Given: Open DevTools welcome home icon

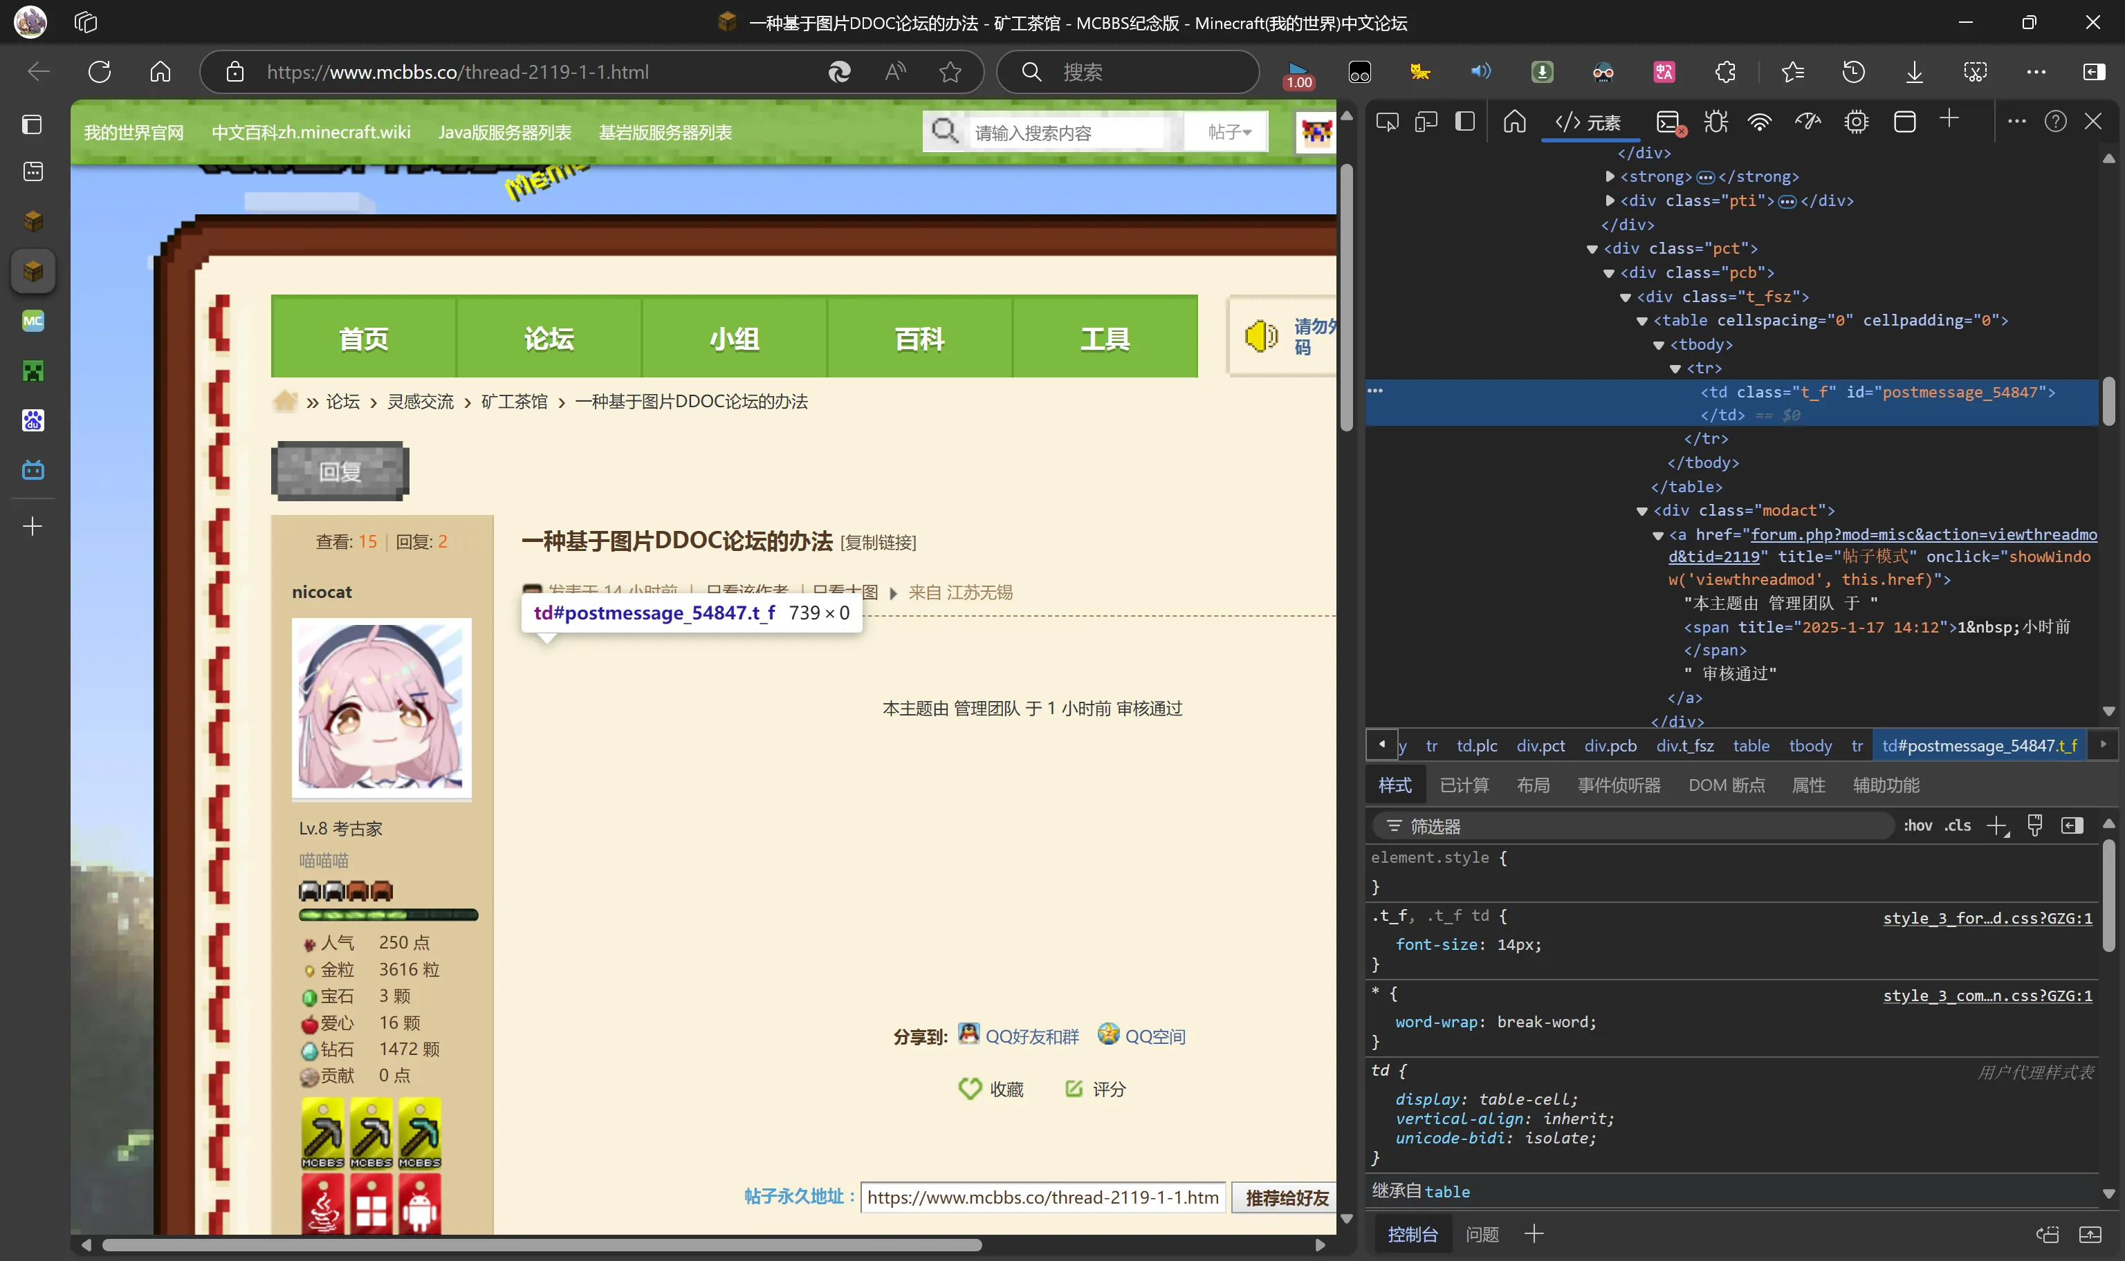Looking at the screenshot, I should pos(1515,122).
